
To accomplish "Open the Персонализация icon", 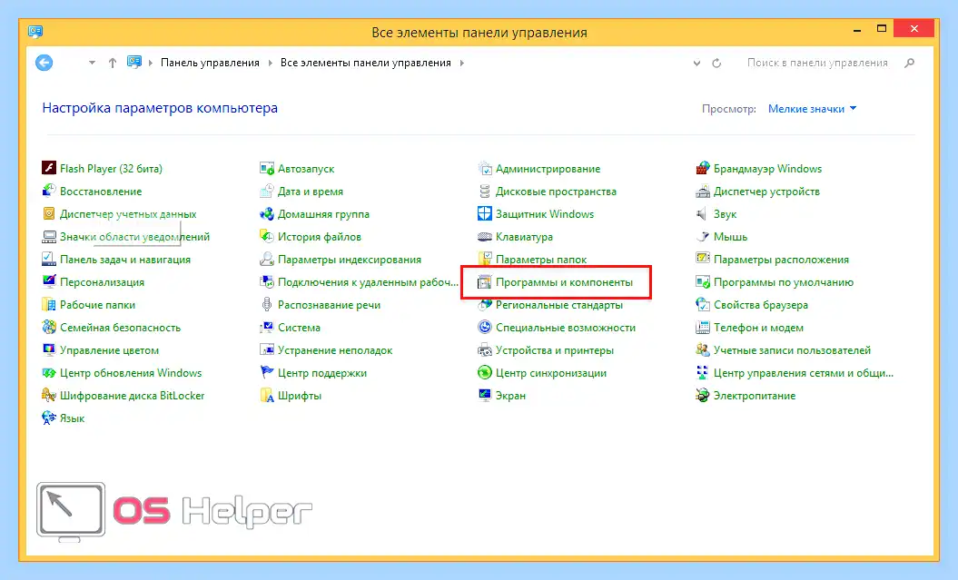I will [x=49, y=281].
